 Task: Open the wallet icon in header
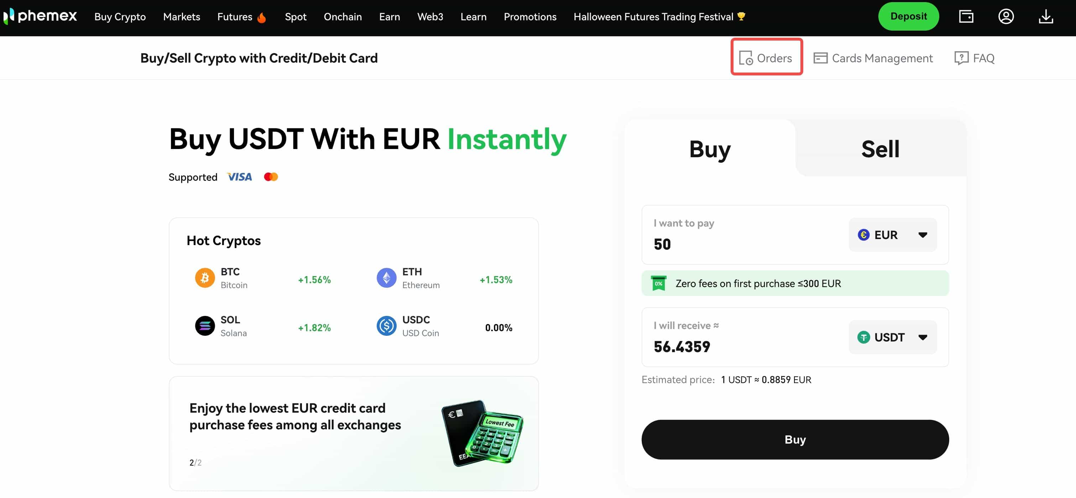(966, 17)
